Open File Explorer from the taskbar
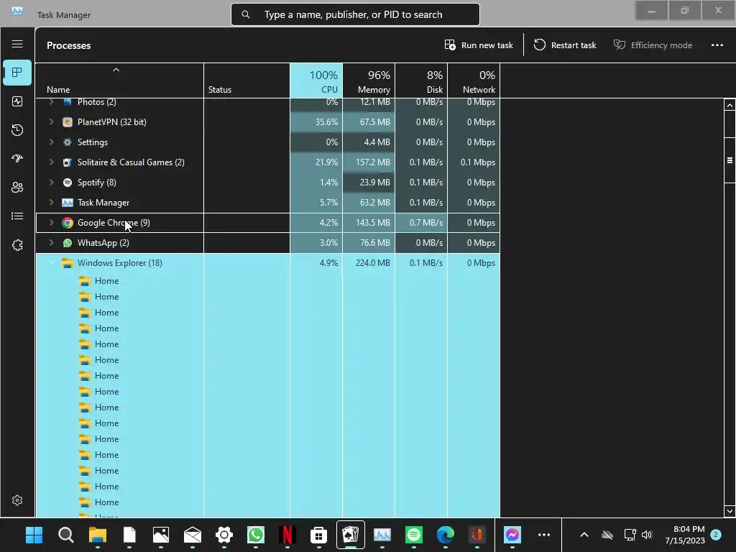This screenshot has width=736, height=552. tap(98, 535)
